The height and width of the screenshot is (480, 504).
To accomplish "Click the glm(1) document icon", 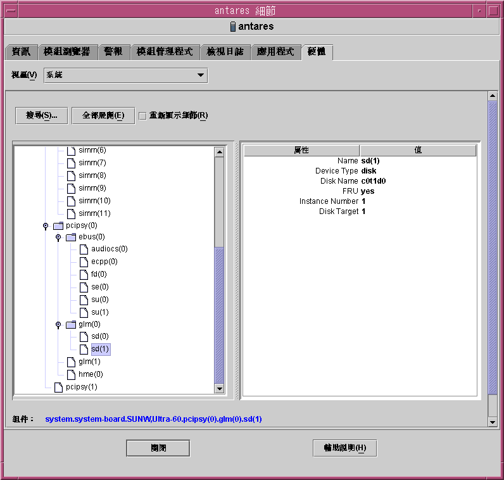I will [x=71, y=362].
